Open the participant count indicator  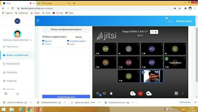154,32
